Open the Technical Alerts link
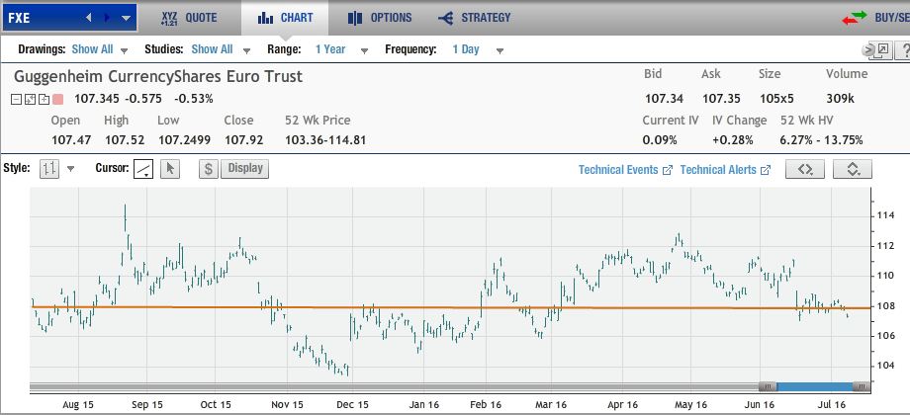The height and width of the screenshot is (415, 910). pyautogui.click(x=725, y=170)
